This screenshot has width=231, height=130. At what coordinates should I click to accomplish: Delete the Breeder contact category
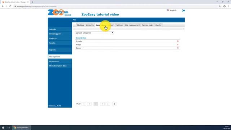pyautogui.click(x=178, y=41)
